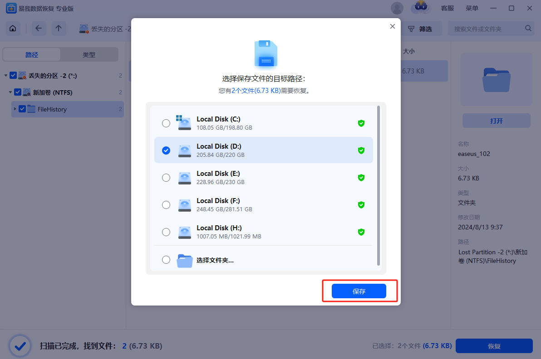This screenshot has width=541, height=359.
Task: Uncheck the FileHistory checkbox
Action: point(22,109)
